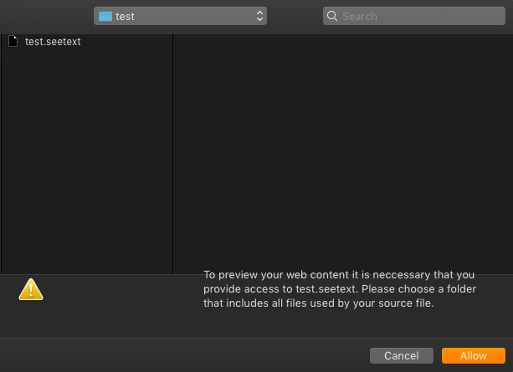The image size is (513, 372).
Task: Click the blue test folder icon
Action: click(105, 16)
